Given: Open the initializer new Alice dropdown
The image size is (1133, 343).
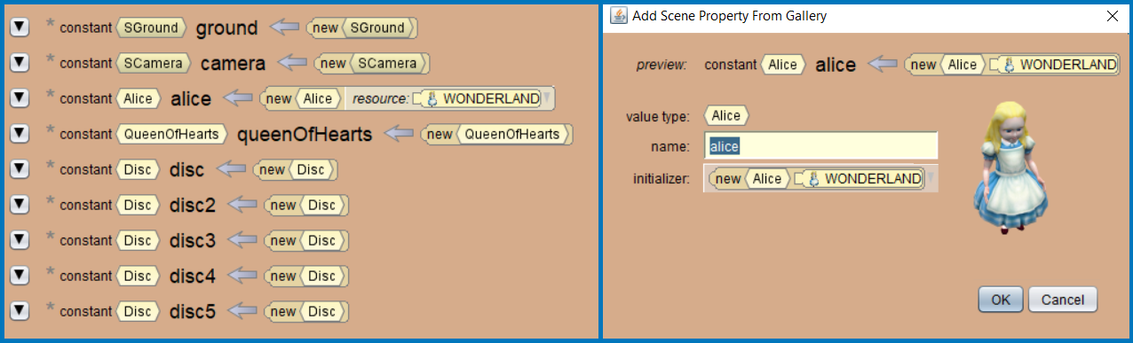Looking at the screenshot, I should 818,179.
